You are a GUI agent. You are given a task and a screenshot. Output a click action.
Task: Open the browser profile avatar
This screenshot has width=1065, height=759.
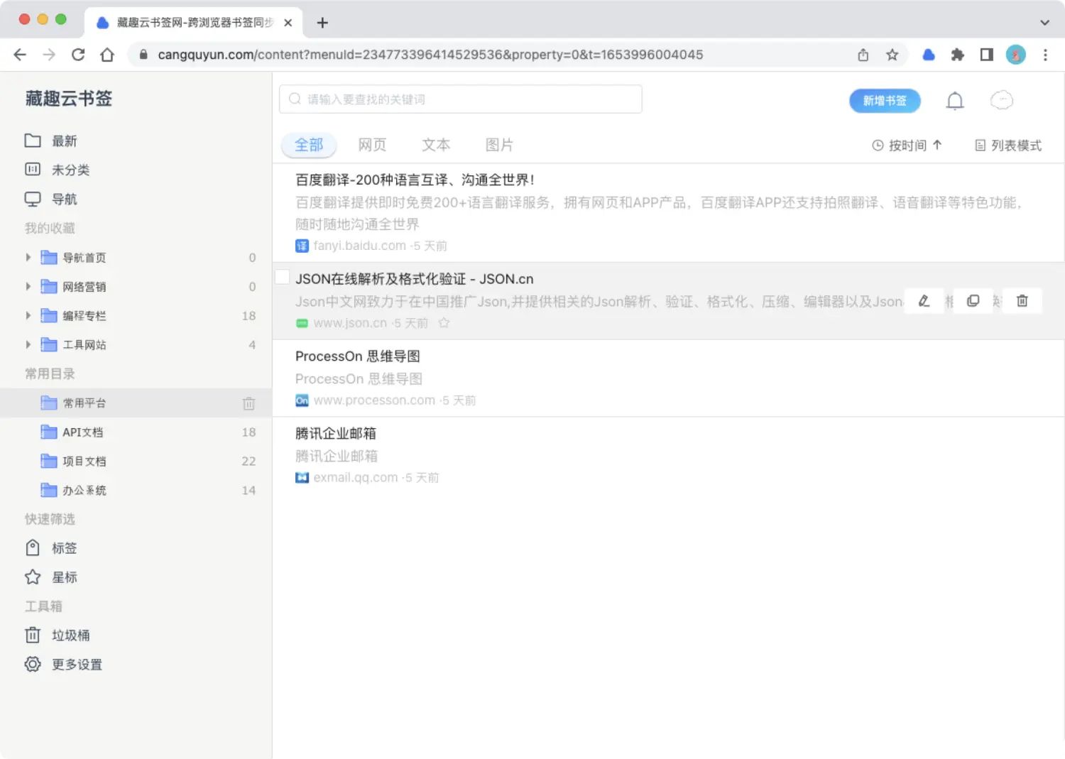click(1016, 55)
